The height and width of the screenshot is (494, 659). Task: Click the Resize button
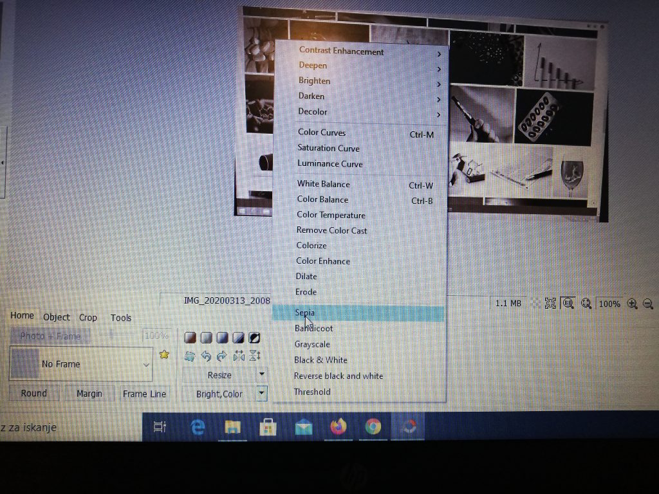pyautogui.click(x=219, y=375)
